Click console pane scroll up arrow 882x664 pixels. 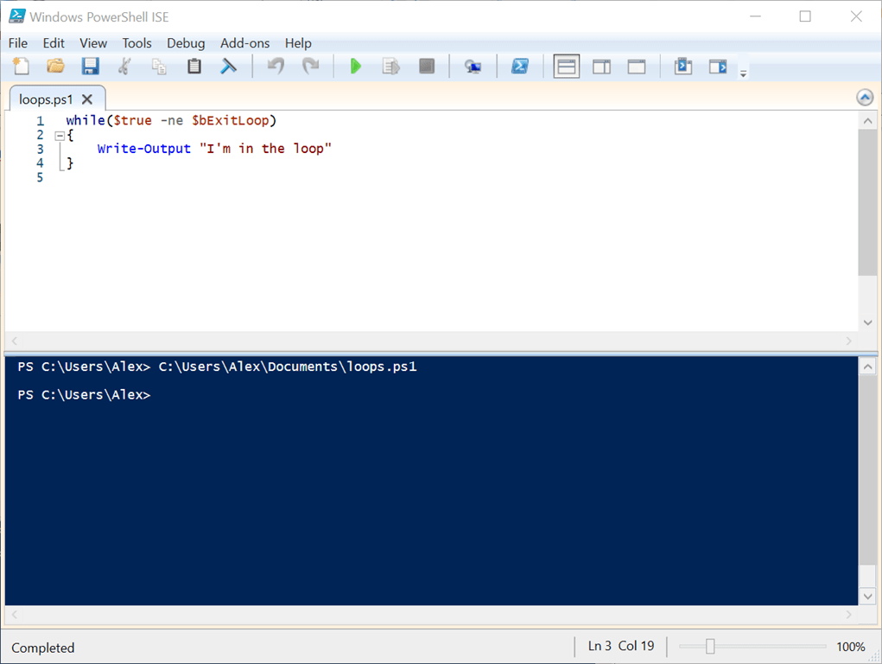point(868,367)
